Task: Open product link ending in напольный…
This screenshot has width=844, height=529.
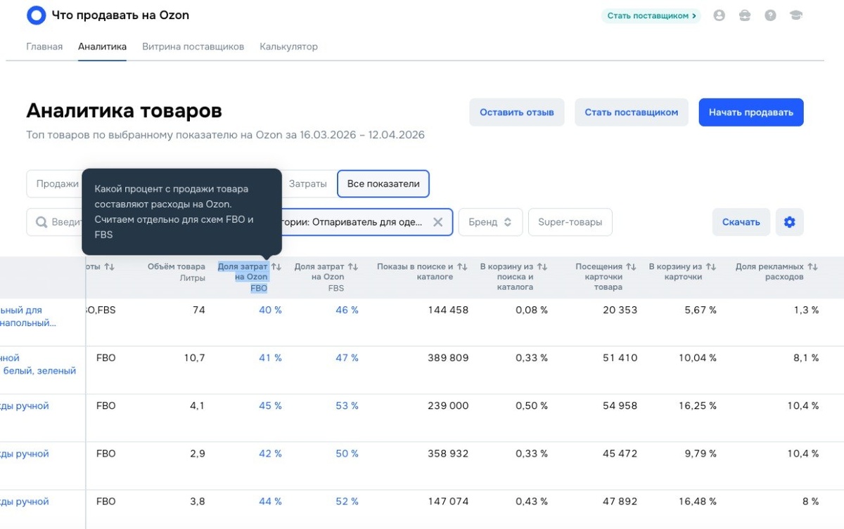Action: pos(28,316)
